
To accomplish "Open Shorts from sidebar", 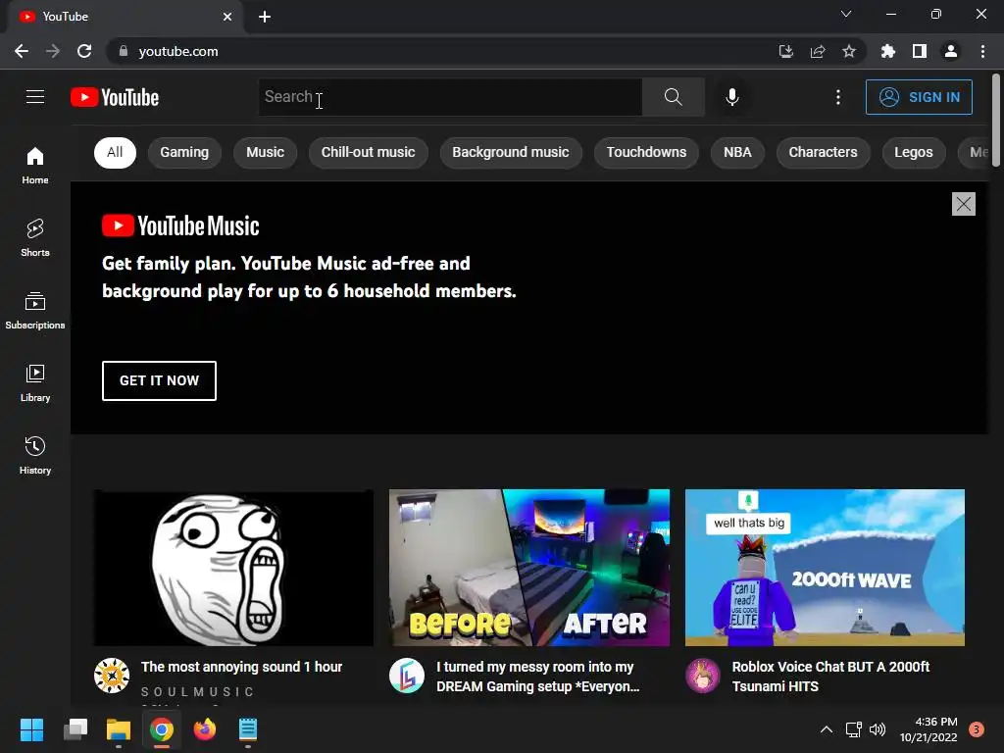I will (35, 237).
